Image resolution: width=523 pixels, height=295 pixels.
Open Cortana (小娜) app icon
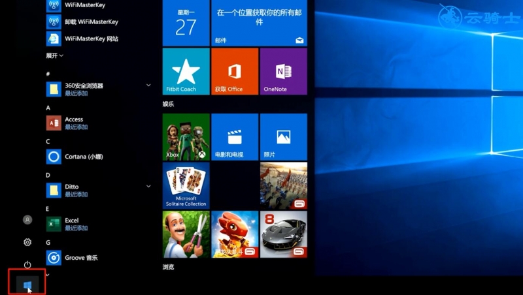54,157
